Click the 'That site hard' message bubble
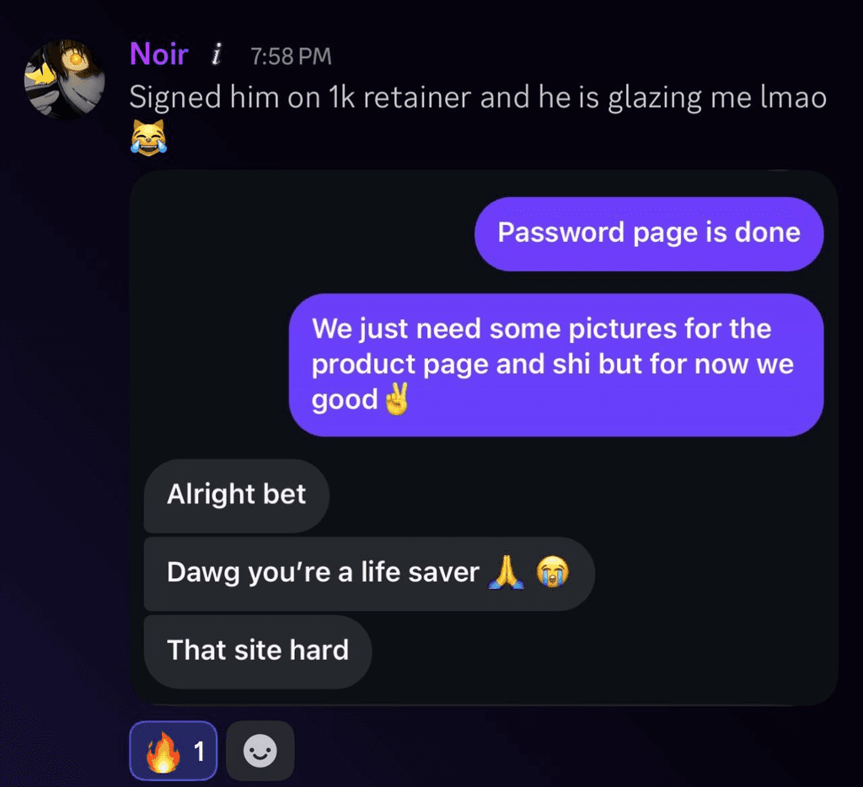 (x=258, y=651)
